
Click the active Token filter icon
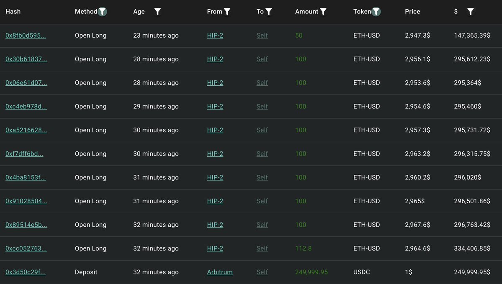coord(376,12)
